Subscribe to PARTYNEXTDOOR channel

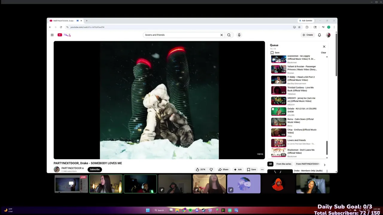coord(95,170)
